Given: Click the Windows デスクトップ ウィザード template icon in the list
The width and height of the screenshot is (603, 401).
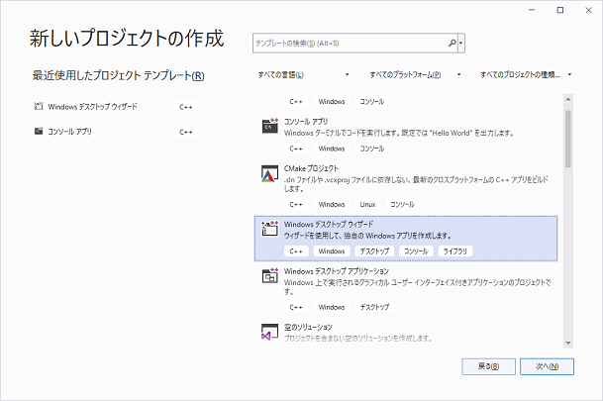Looking at the screenshot, I should tap(270, 229).
